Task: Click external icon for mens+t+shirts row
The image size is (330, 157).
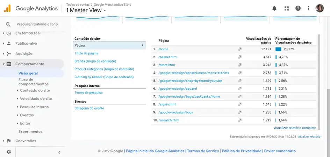Action: coord(239,73)
